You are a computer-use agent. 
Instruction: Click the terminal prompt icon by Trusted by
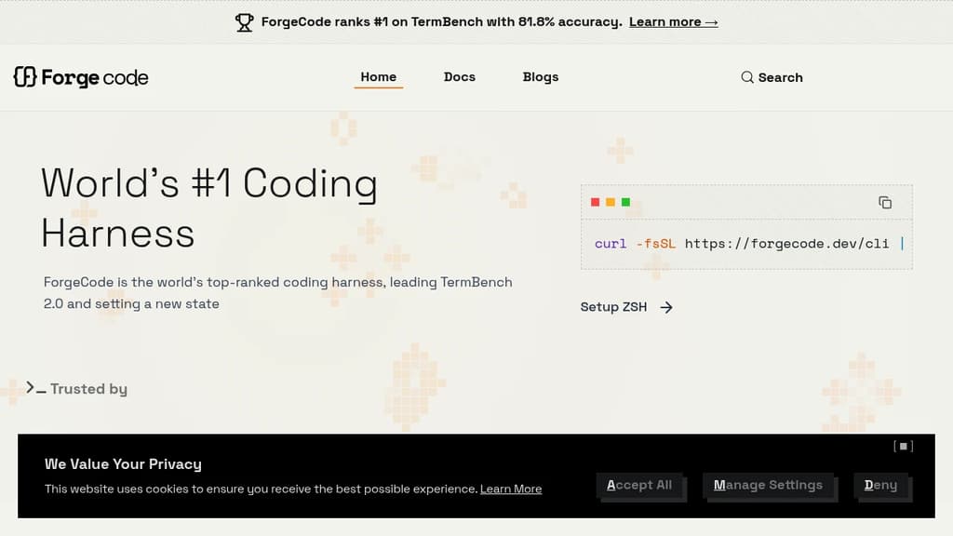[36, 388]
